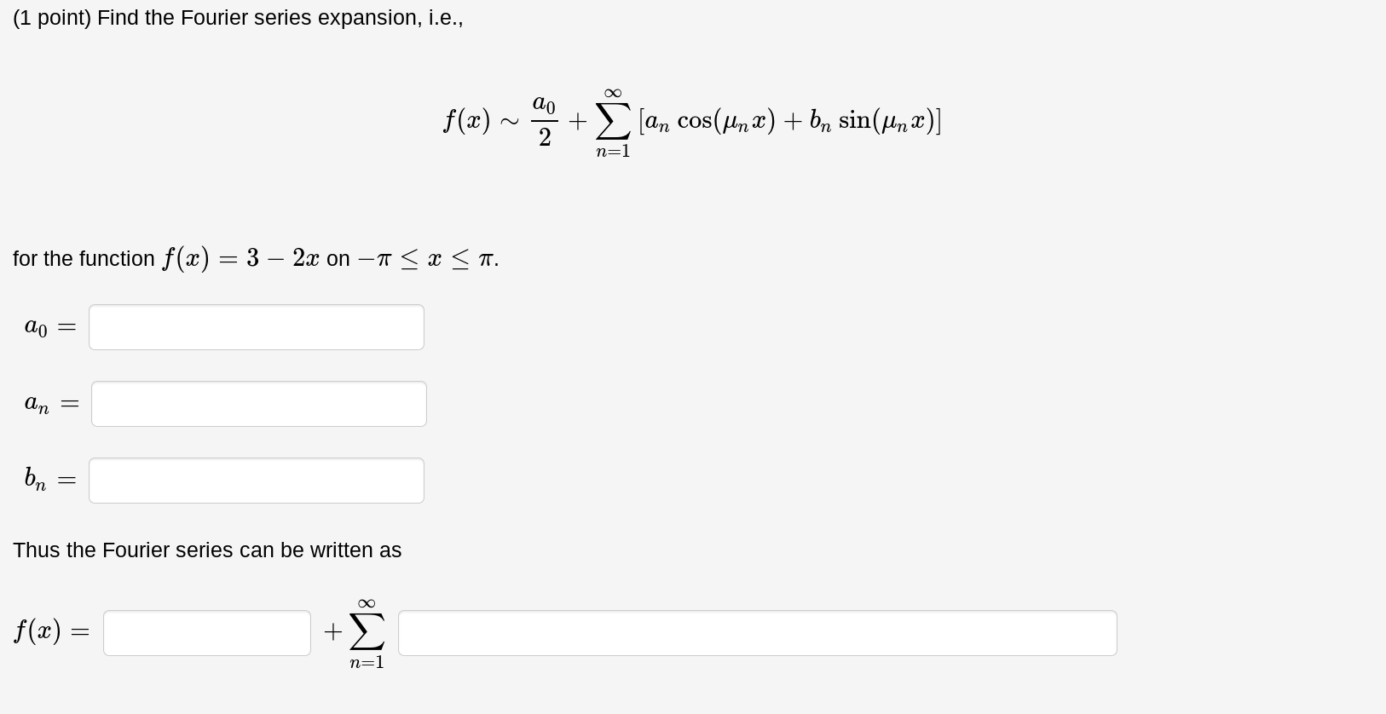Click the an = label

pos(49,403)
